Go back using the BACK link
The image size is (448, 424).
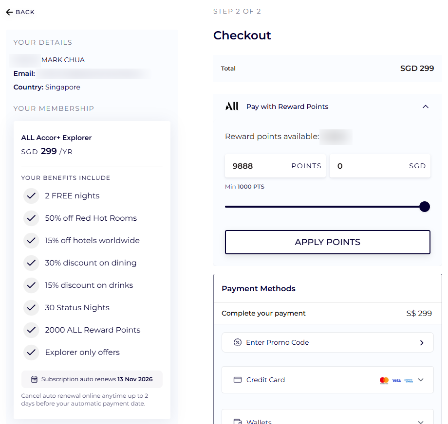[x=25, y=12]
